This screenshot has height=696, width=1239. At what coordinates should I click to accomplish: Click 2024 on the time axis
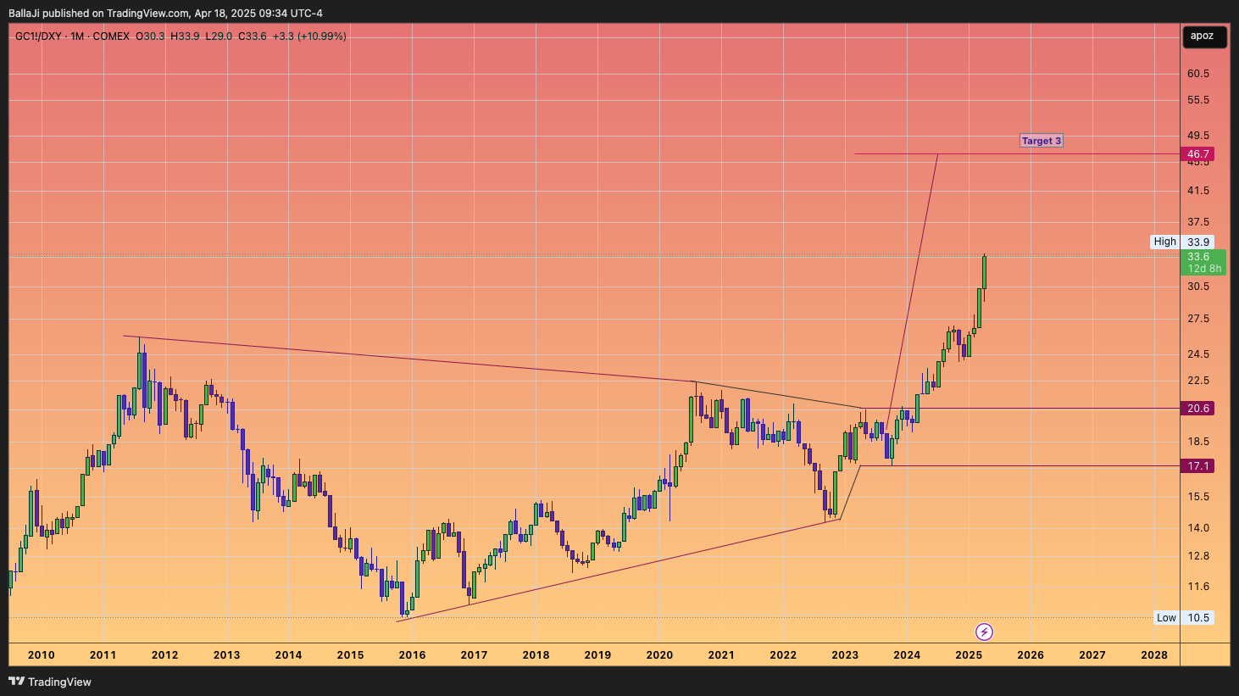tap(907, 655)
